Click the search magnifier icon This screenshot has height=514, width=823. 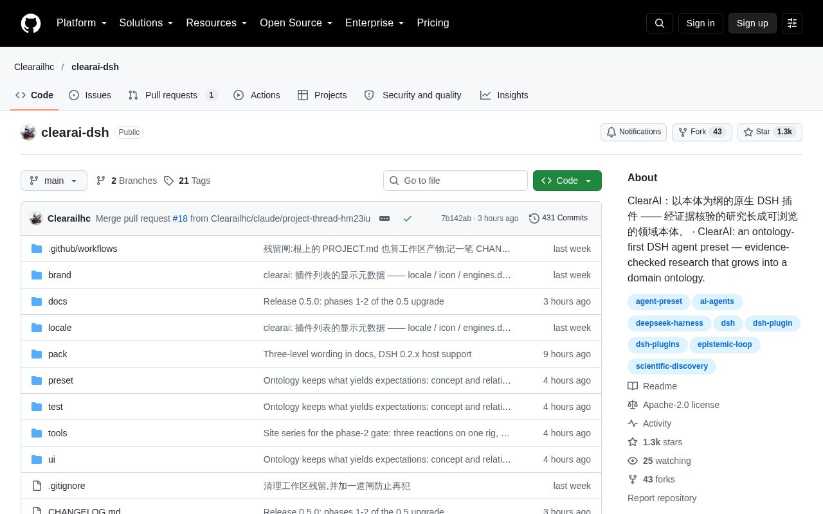[x=660, y=23]
